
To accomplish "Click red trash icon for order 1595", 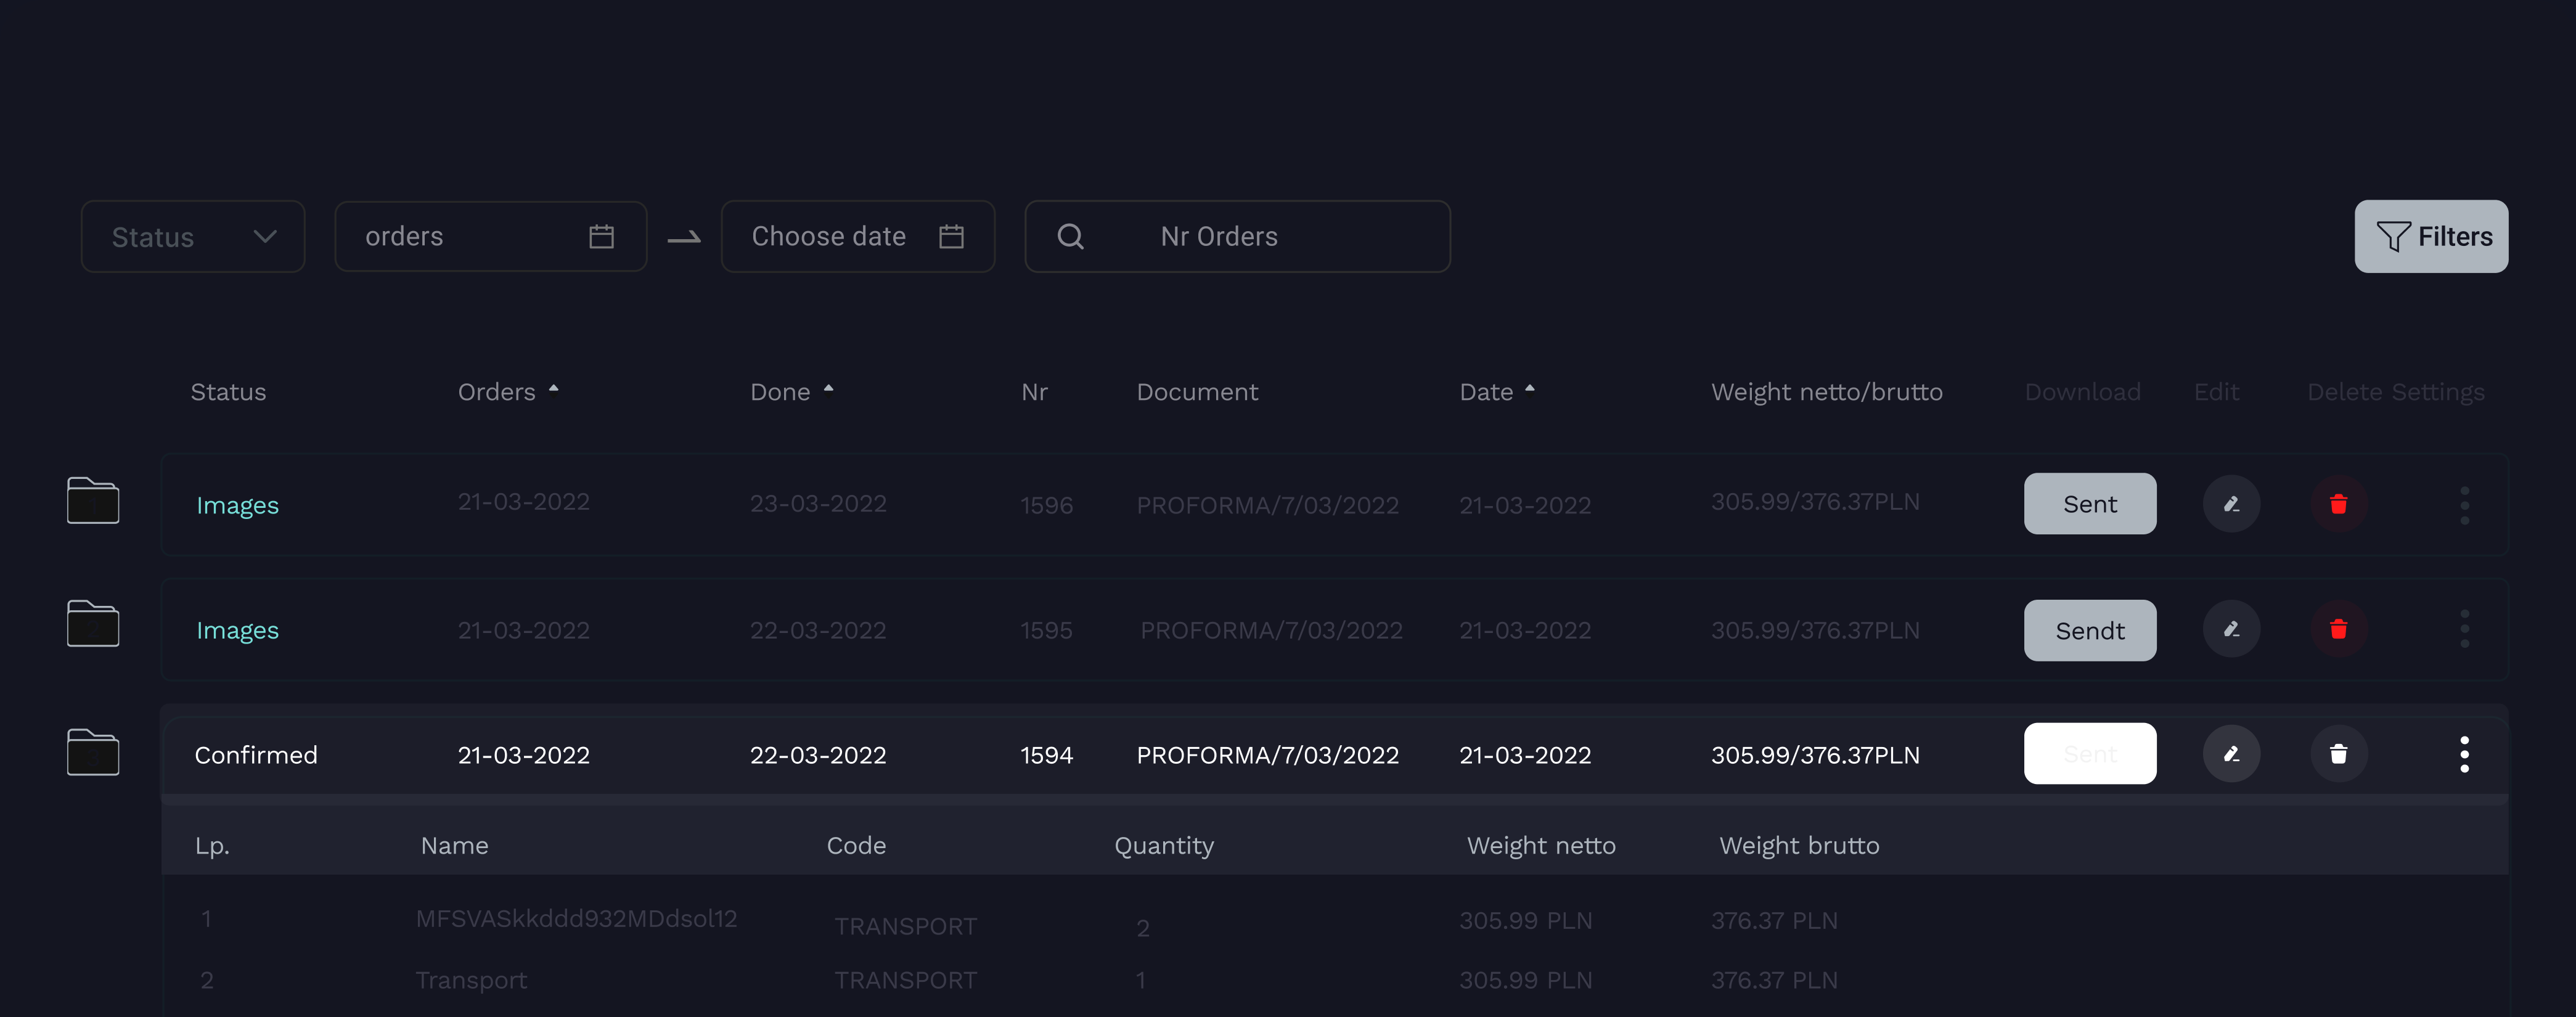I will pyautogui.click(x=2338, y=629).
